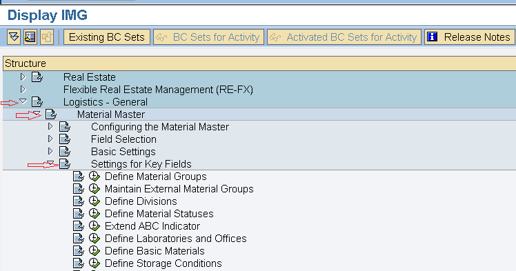This screenshot has height=271, width=516.
Task: Execute the Define Divisions activity clock icon
Action: [x=95, y=201]
